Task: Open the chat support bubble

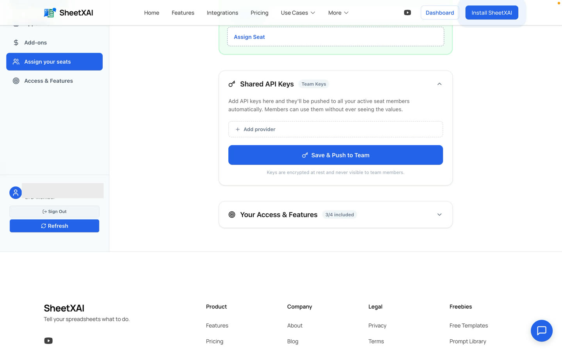Action: 541,331
